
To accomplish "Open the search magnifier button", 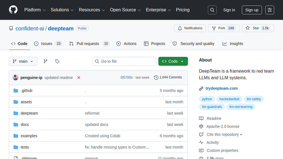I will click(212, 10).
